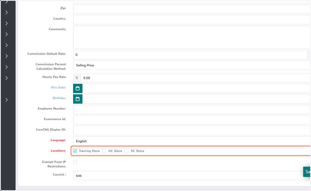Enable Exempt From IP Restrictions checkbox
Image resolution: width=311 pixels, height=191 pixels.
click(75, 162)
